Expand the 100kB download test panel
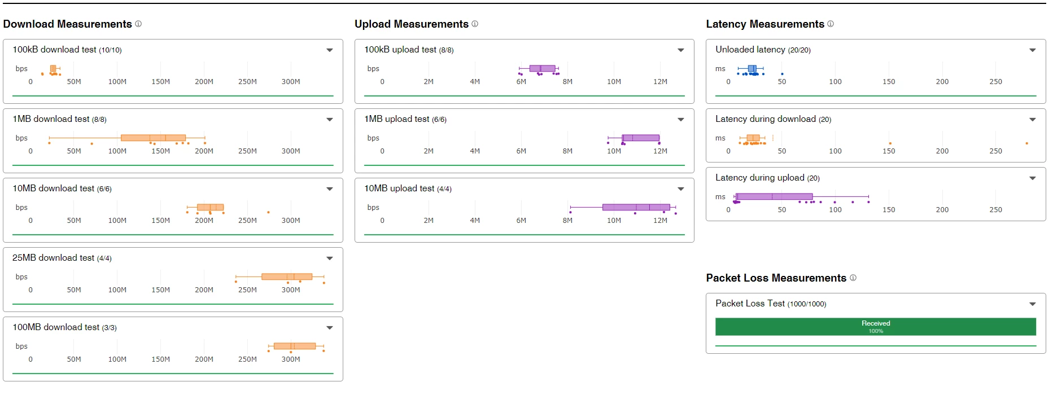 (x=330, y=50)
